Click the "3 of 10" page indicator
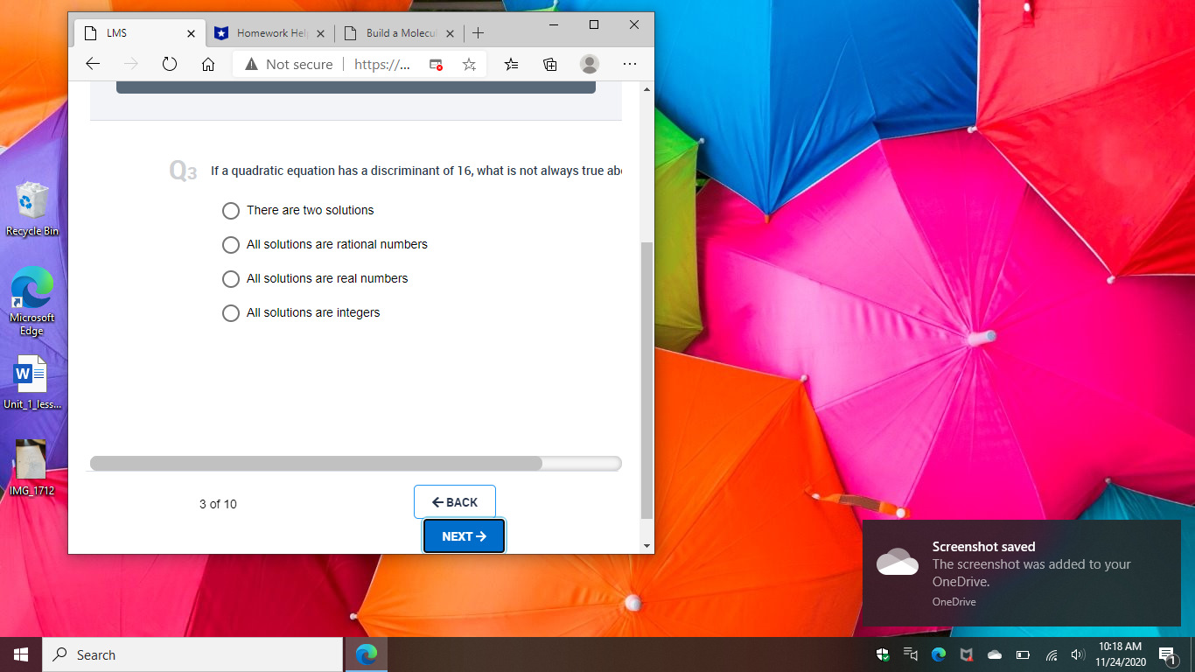This screenshot has width=1195, height=672. 218,504
